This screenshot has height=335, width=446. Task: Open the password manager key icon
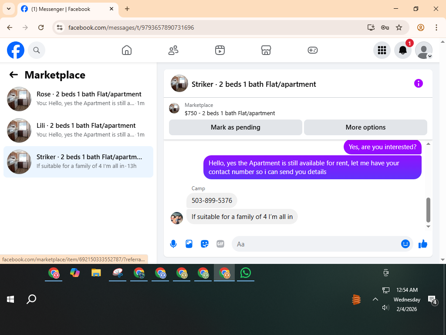click(x=385, y=27)
